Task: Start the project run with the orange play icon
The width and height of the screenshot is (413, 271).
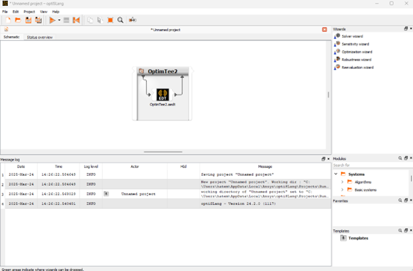Action: point(52,20)
